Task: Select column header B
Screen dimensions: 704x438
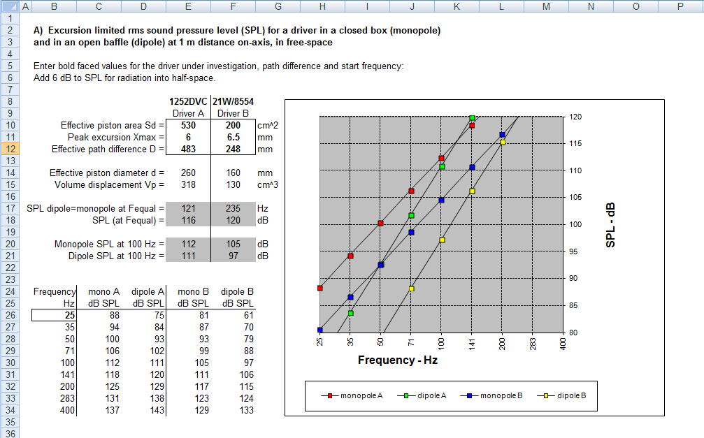Action: [x=54, y=6]
